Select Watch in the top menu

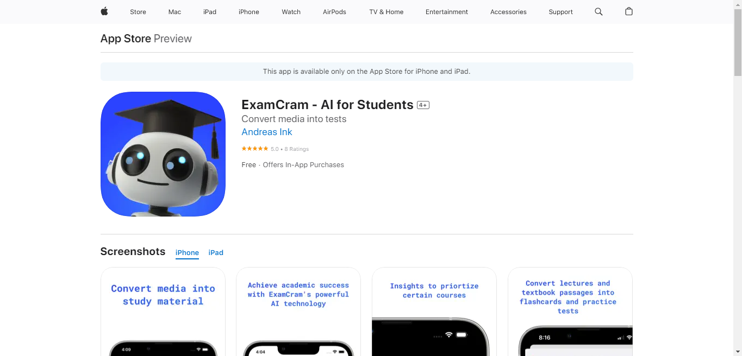click(291, 12)
